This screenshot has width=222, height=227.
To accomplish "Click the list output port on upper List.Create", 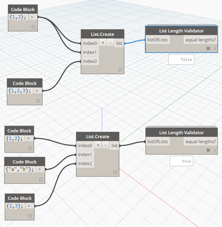I will [x=119, y=43].
